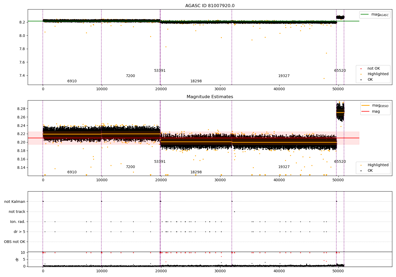Click the red 'mag' legend entry
The height and width of the screenshot is (277, 396).
coord(371,111)
